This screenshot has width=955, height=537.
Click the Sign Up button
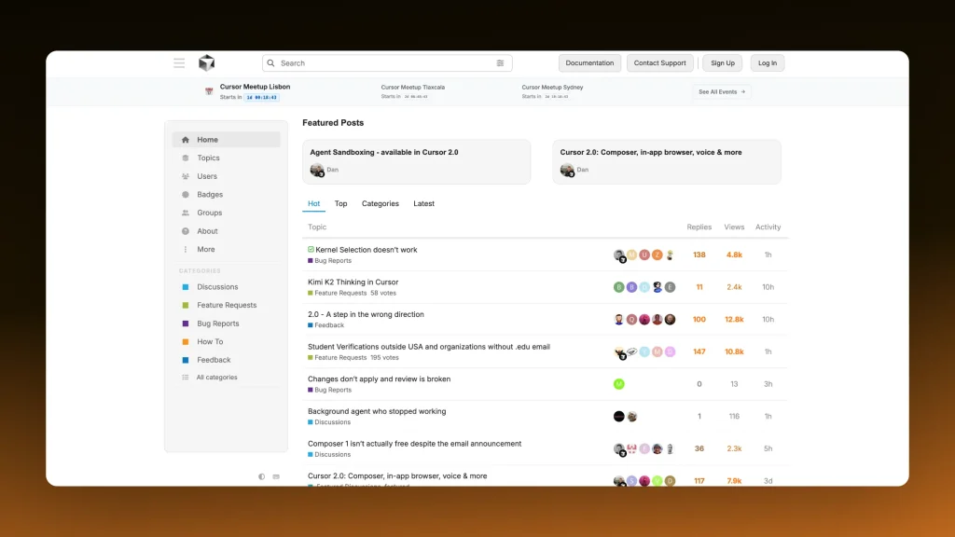(x=723, y=62)
